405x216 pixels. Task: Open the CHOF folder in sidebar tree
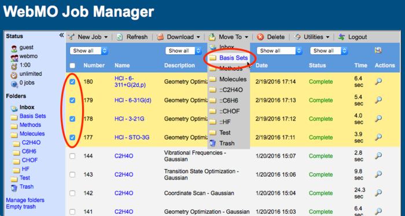point(30,160)
